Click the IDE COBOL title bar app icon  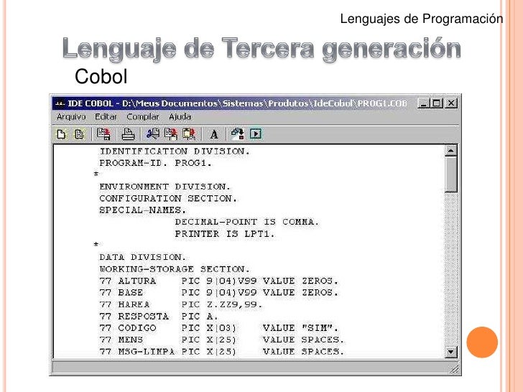point(60,103)
